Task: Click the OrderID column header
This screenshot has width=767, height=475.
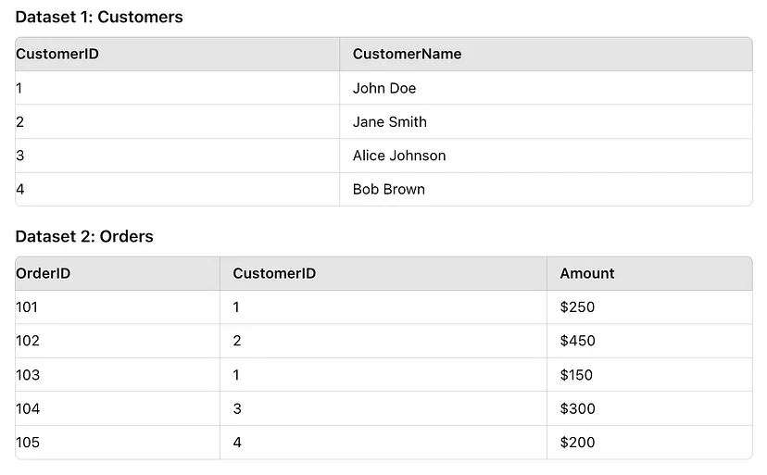Action: coord(44,273)
